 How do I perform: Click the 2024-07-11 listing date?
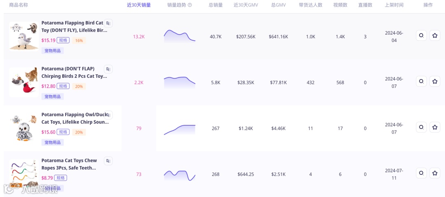point(394,174)
